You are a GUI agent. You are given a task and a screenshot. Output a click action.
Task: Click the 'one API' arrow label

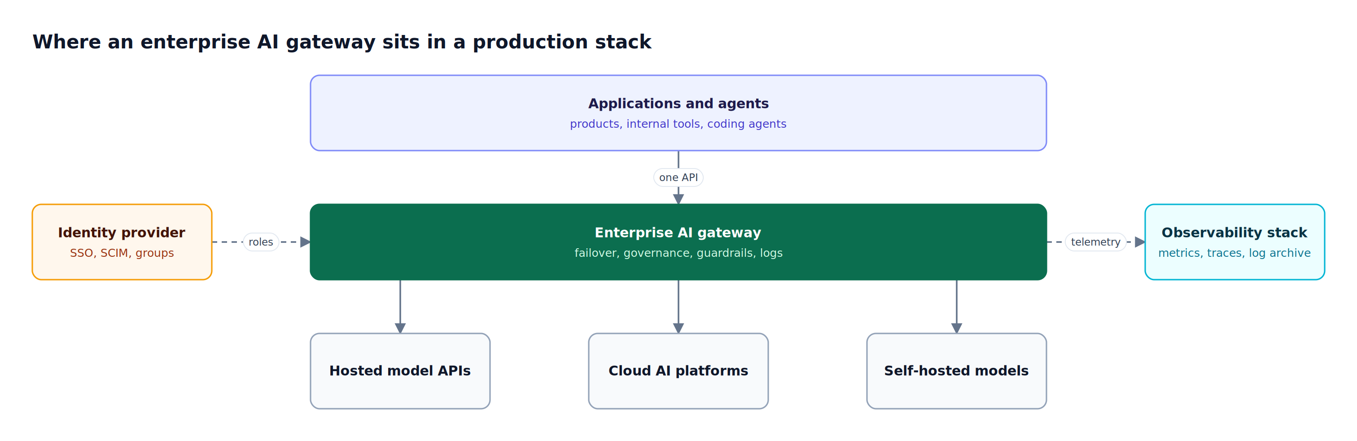(678, 177)
